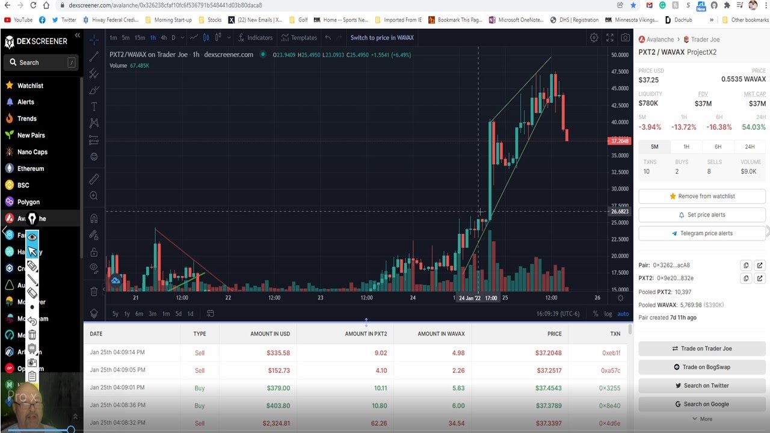Set chart range to 5y
This screenshot has width=770, height=433.
[x=115, y=313]
